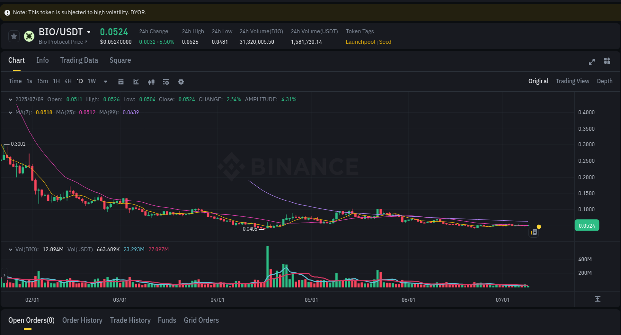Favorite the BIO/USDT pair via star icon
Screen dimensions: 621x335
[x=14, y=36]
